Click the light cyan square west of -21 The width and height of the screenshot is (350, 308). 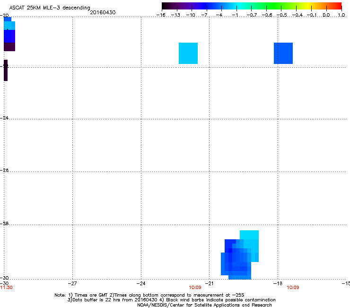188,53
